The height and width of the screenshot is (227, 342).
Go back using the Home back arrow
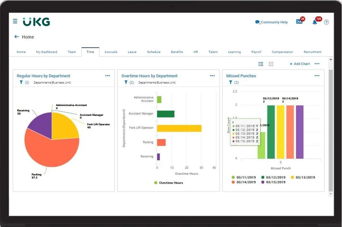[16, 37]
